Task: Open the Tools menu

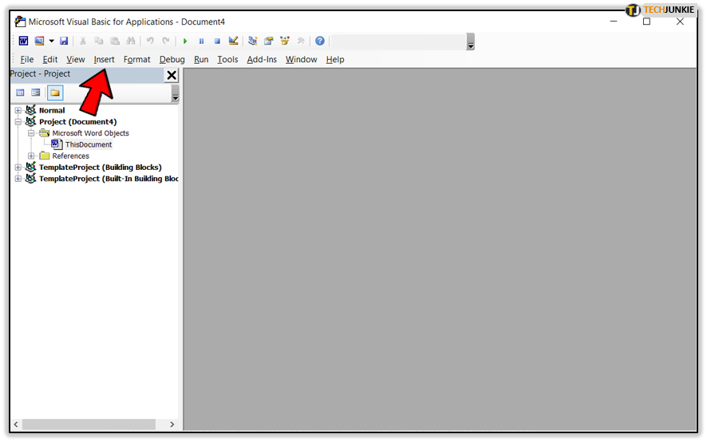Action: point(227,60)
